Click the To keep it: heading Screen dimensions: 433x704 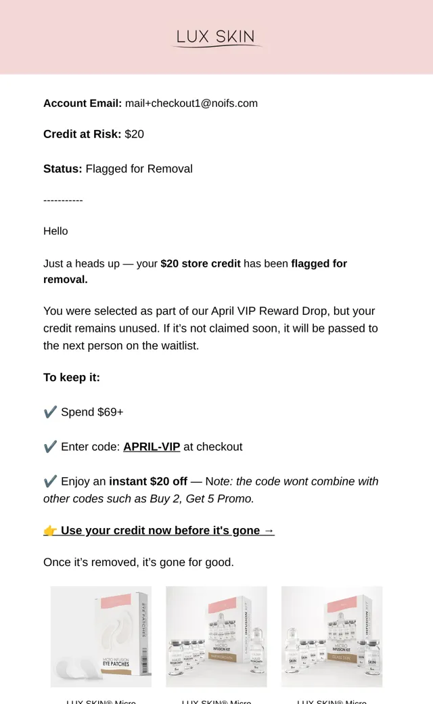(71, 378)
